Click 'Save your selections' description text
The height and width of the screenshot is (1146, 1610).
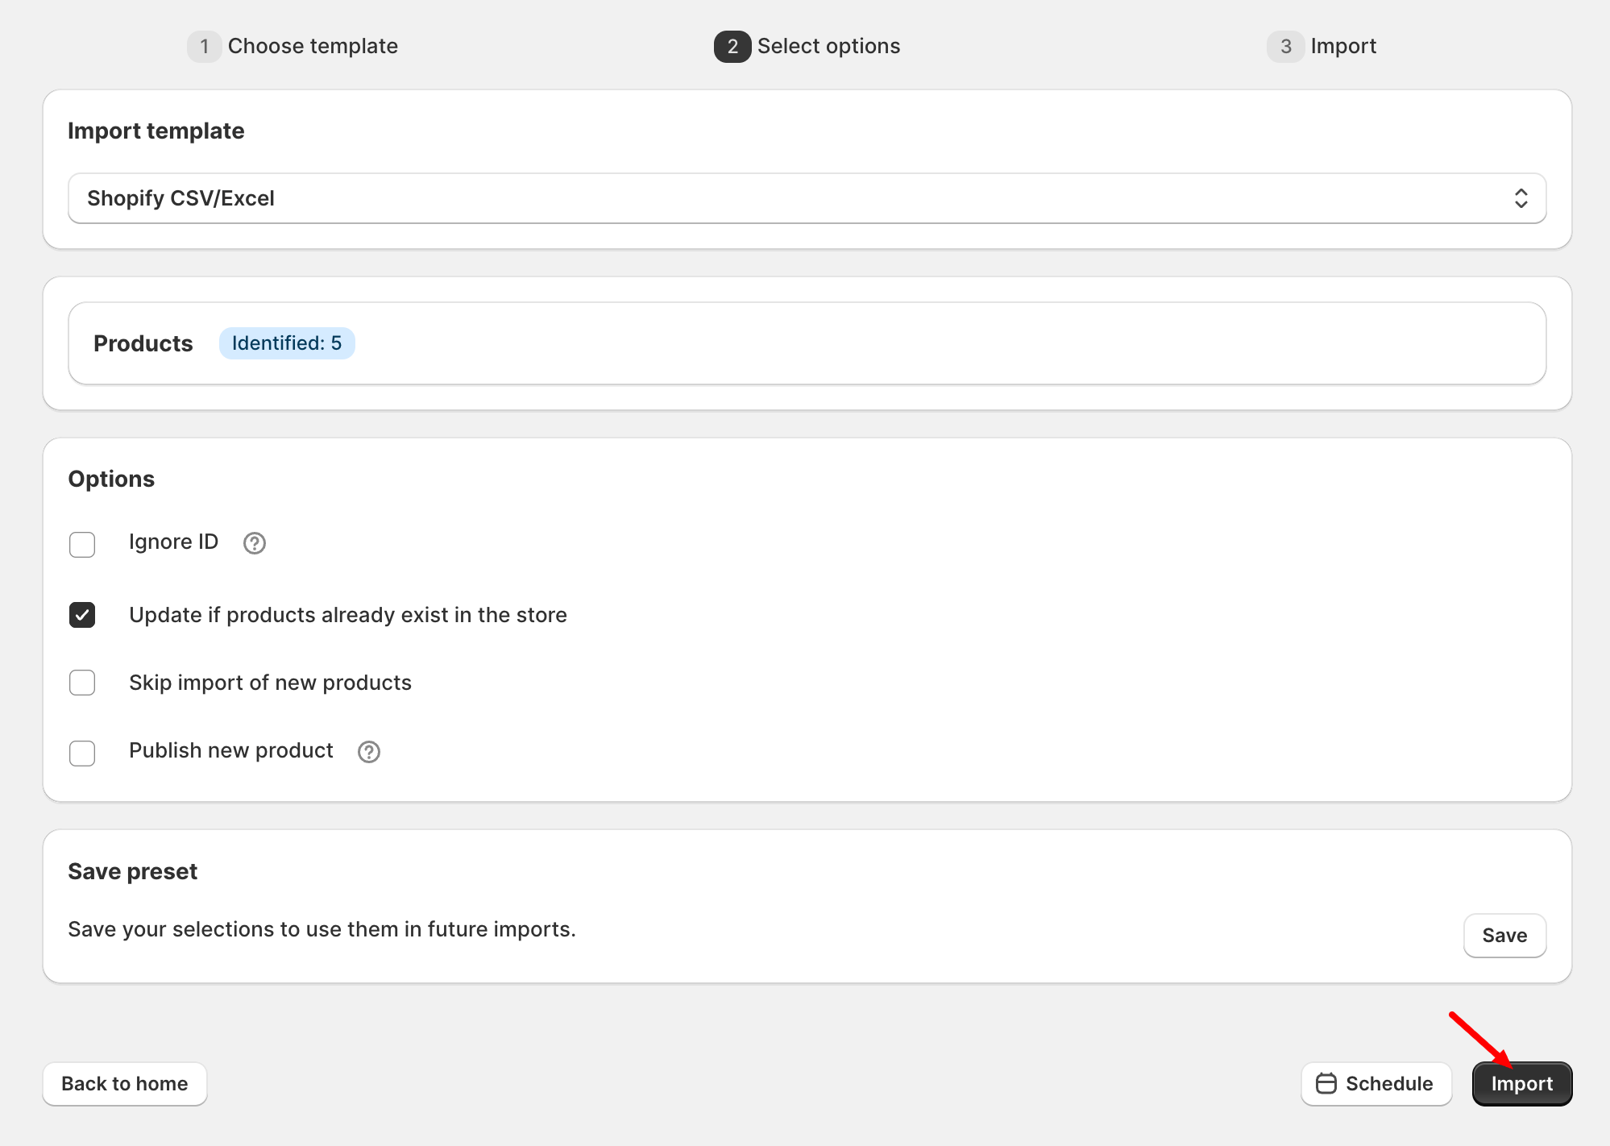322,929
